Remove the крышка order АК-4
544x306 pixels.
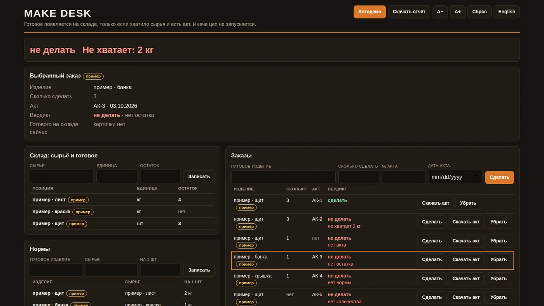point(498,279)
